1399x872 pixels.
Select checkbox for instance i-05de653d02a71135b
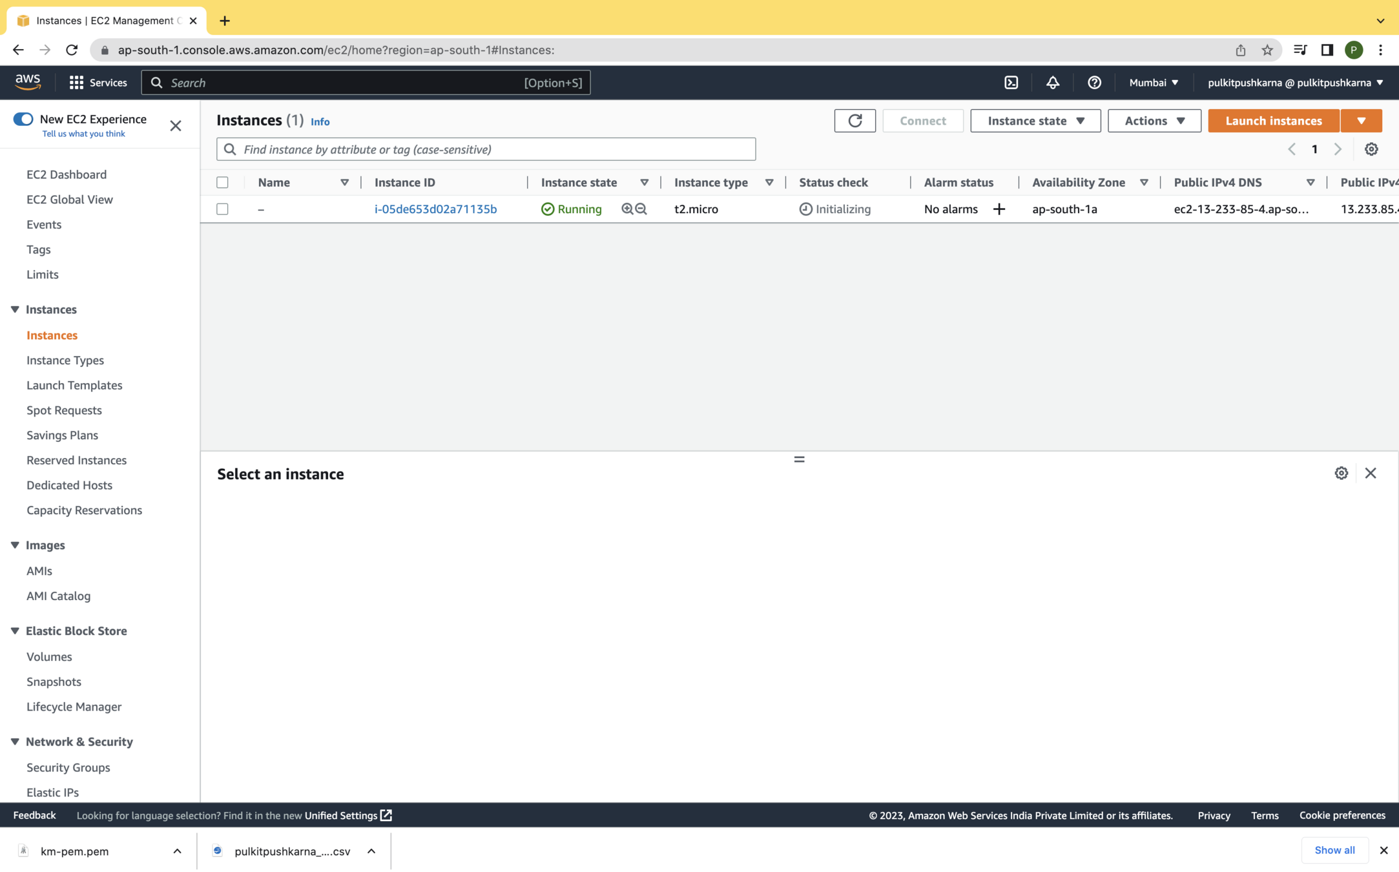click(x=222, y=209)
